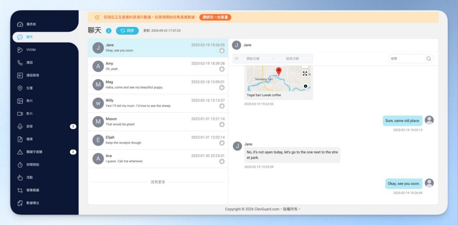The width and height of the screenshot is (458, 225).
Task: Click the timestamp 2025-02-19 19:25:59
Action: point(259,167)
